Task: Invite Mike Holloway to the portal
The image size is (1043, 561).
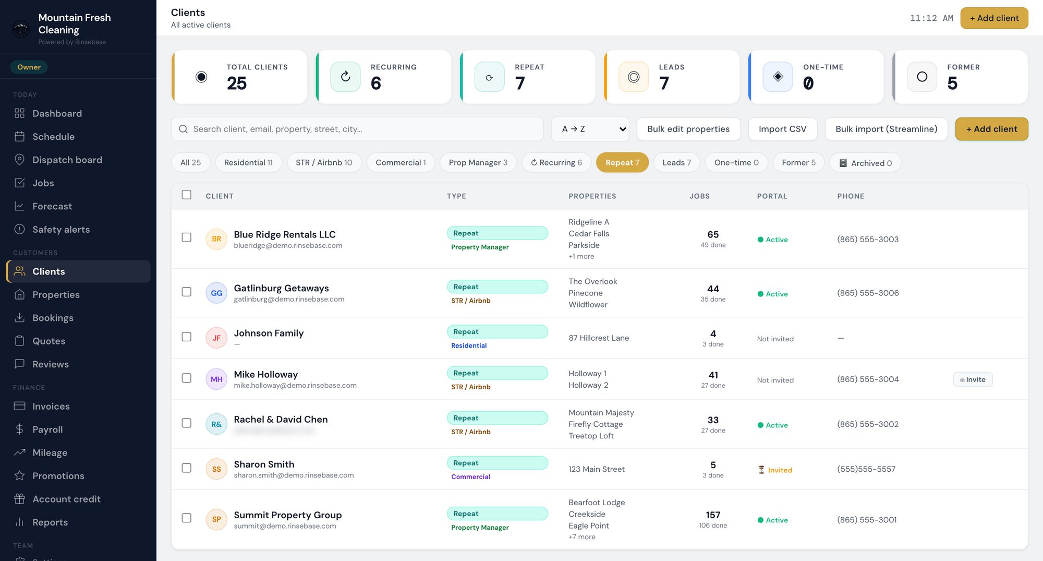Action: (x=973, y=379)
